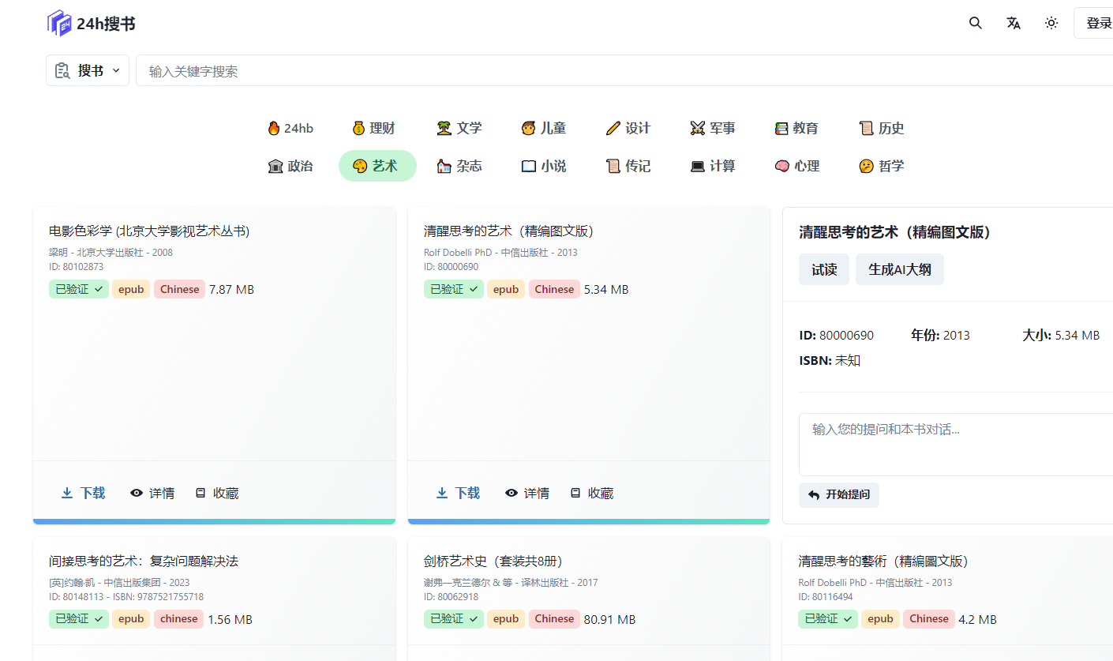Viewport: 1113px width, 661px height.
Task: Click the keyword search input field
Action: pos(624,71)
